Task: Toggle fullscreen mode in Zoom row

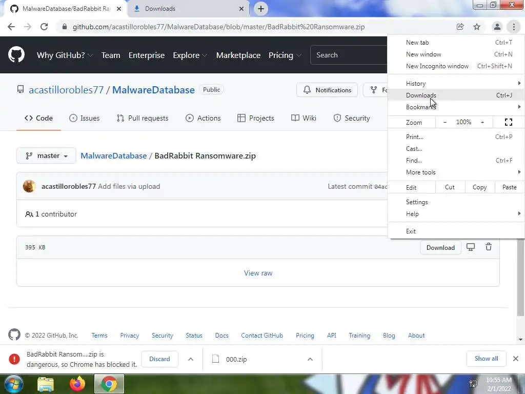Action: (x=508, y=122)
